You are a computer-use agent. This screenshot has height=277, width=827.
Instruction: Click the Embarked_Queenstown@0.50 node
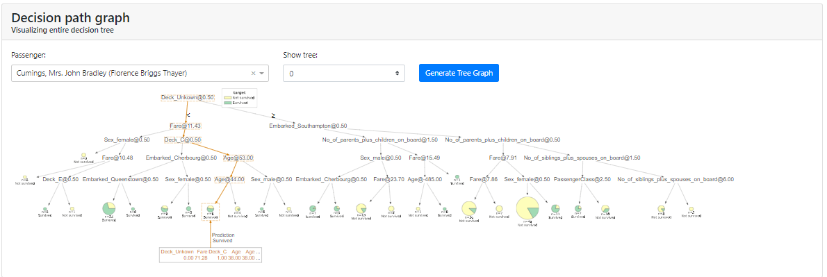120,180
